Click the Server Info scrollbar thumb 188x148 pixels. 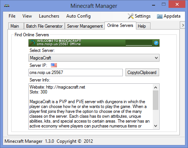click(x=155, y=100)
